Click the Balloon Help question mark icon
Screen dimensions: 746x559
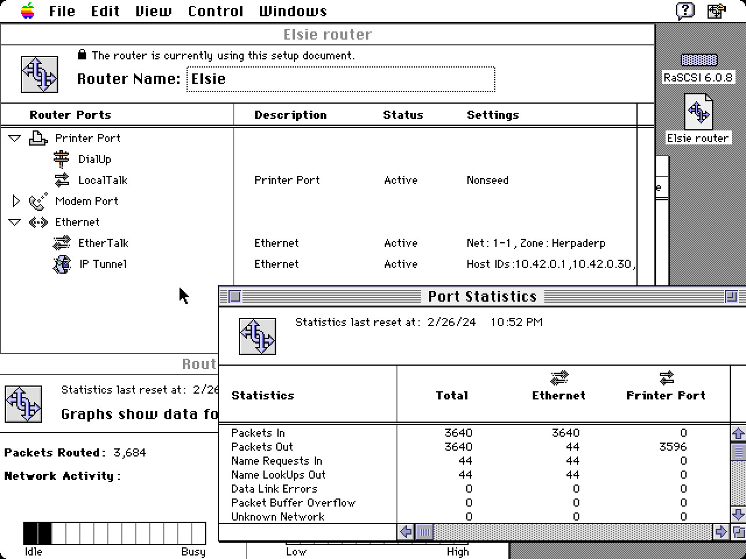(685, 11)
